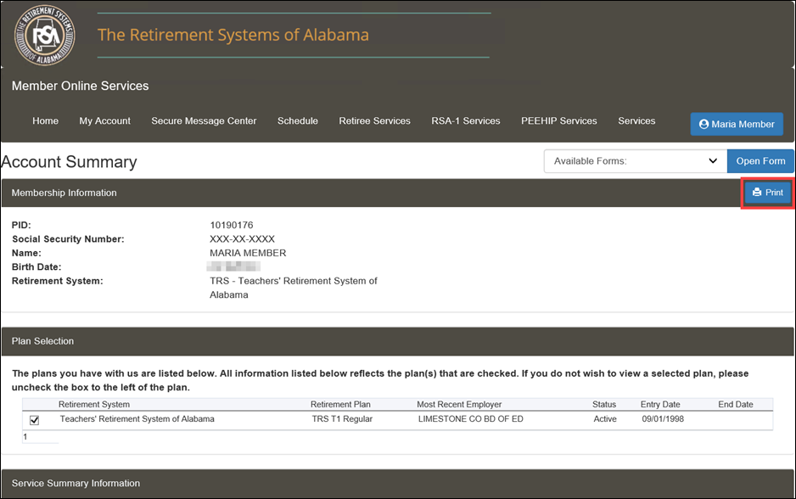
Task: Click The Retirement Systems of Alabama title
Action: click(x=233, y=36)
